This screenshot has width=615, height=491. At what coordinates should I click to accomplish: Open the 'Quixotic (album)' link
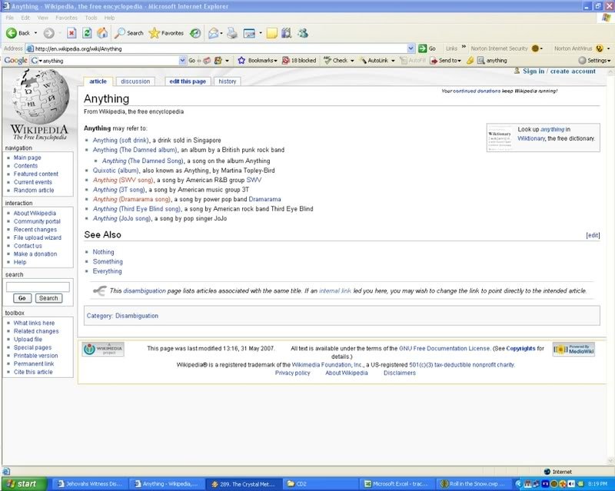point(116,171)
